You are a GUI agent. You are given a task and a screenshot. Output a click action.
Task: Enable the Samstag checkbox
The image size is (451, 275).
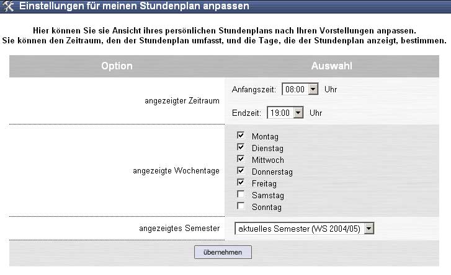[241, 195]
